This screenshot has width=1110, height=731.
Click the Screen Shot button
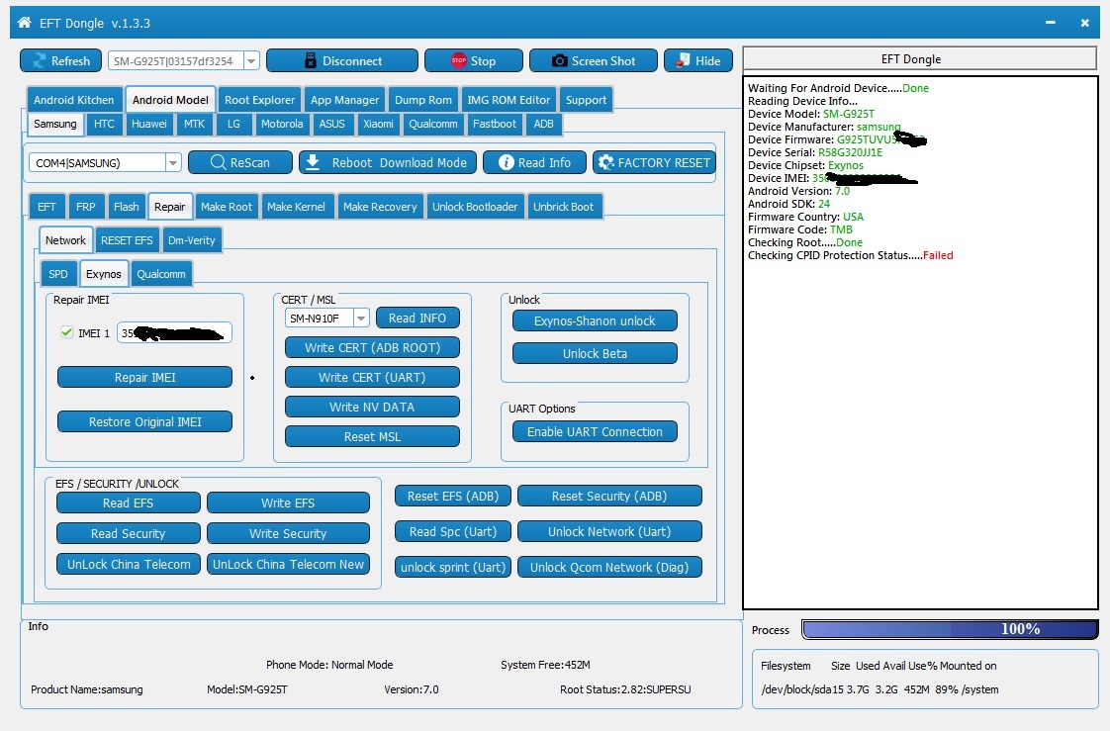pyautogui.click(x=594, y=61)
